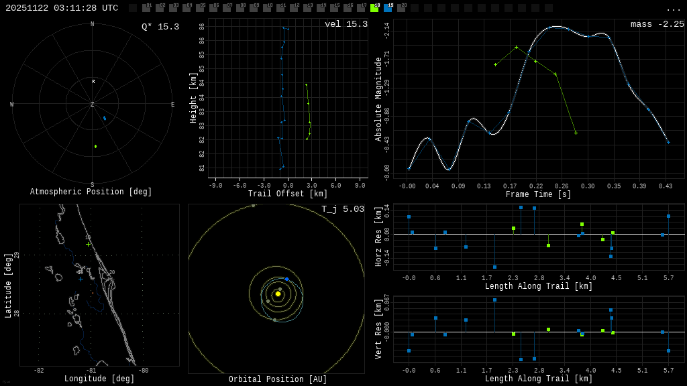Click the UTC timestamp in the header
This screenshot has width=687, height=386.
pyautogui.click(x=62, y=8)
